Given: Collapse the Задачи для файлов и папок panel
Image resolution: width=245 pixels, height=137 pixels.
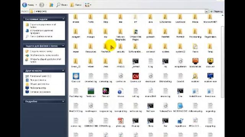Looking at the screenshot, I should (x=63, y=46).
